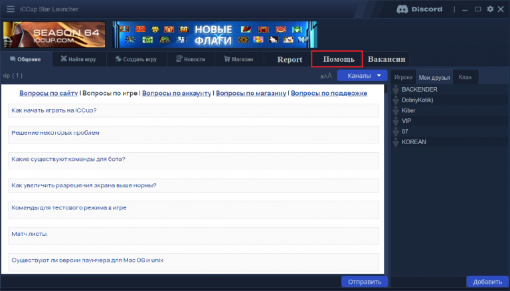Open the Вопросы по поддержке link
Viewport: 510px width, 291px height.
coord(329,94)
